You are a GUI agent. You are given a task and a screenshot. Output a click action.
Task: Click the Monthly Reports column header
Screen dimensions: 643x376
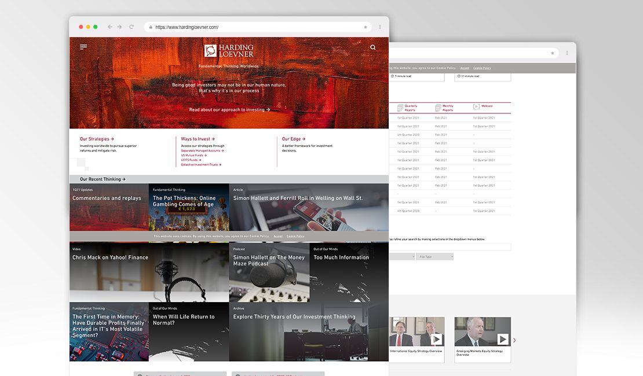click(448, 108)
